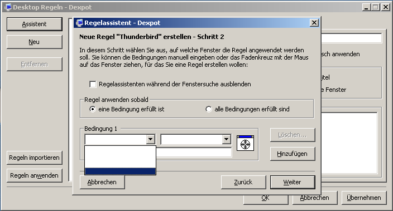Image resolution: width=393 pixels, height=211 pixels.
Task: Select radio 'eine Bedingung erfüllt ist'
Action: pos(93,109)
